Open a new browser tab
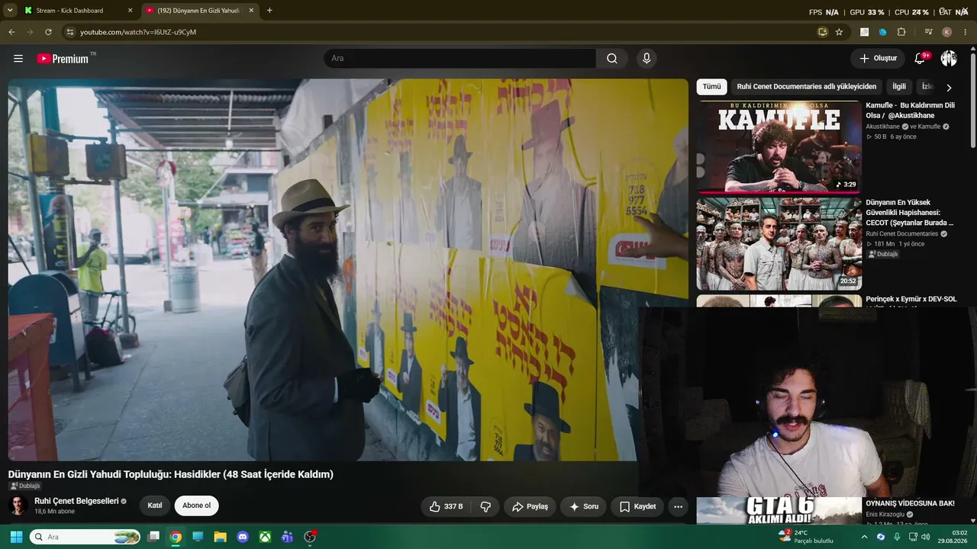This screenshot has height=549, width=977. [269, 11]
